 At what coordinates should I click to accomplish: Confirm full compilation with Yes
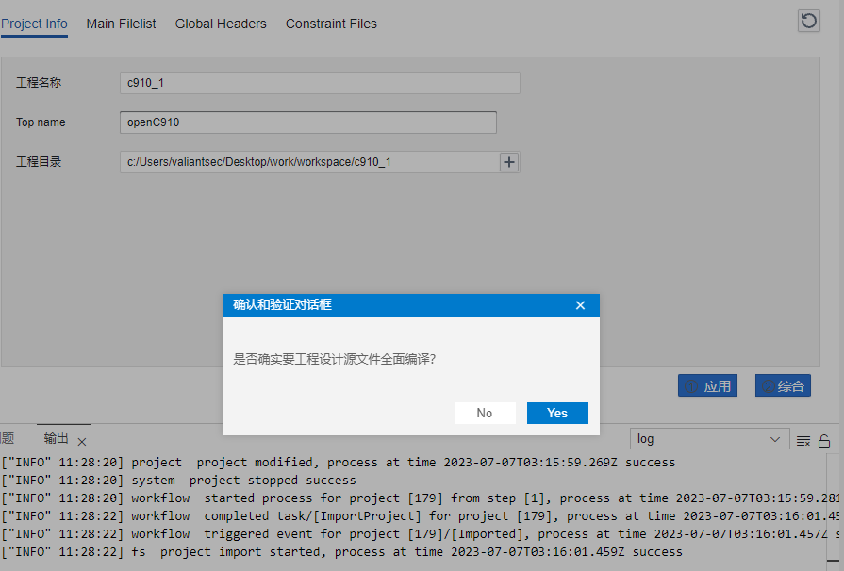click(557, 413)
